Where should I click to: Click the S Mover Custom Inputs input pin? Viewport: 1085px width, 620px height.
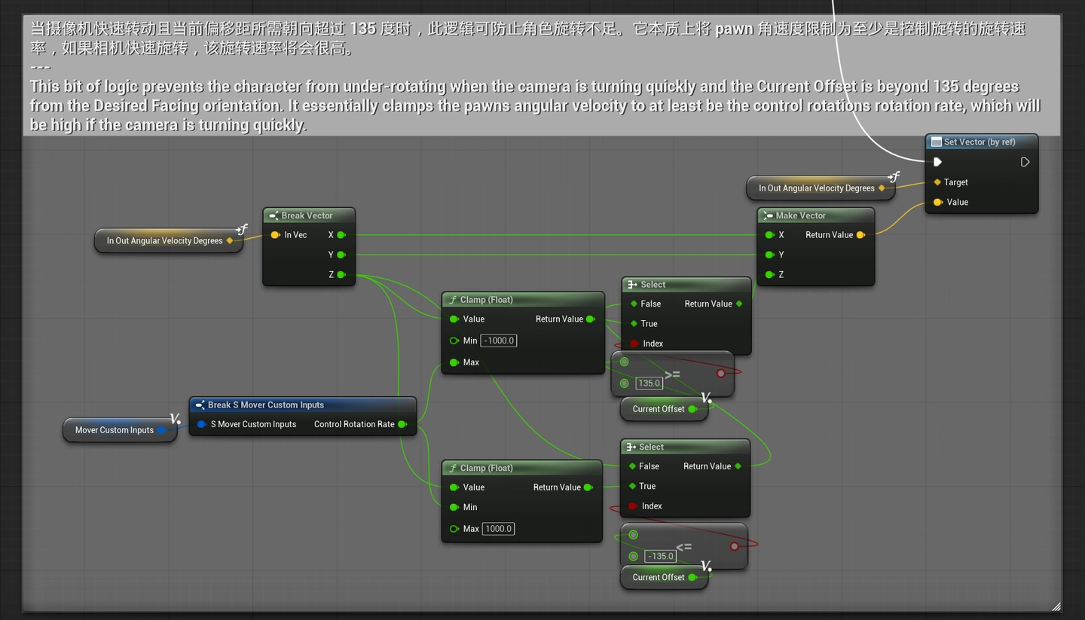(x=202, y=424)
